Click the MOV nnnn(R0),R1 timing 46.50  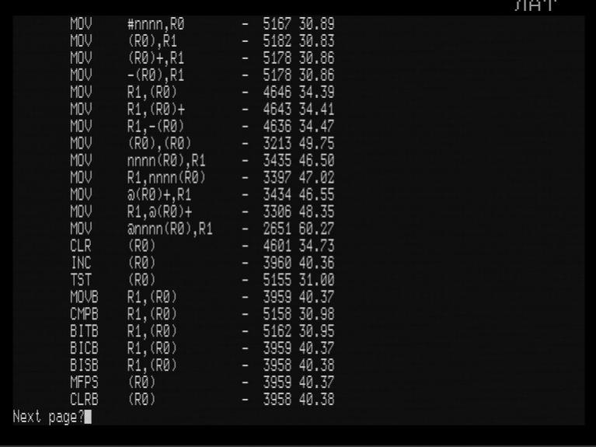click(x=316, y=161)
